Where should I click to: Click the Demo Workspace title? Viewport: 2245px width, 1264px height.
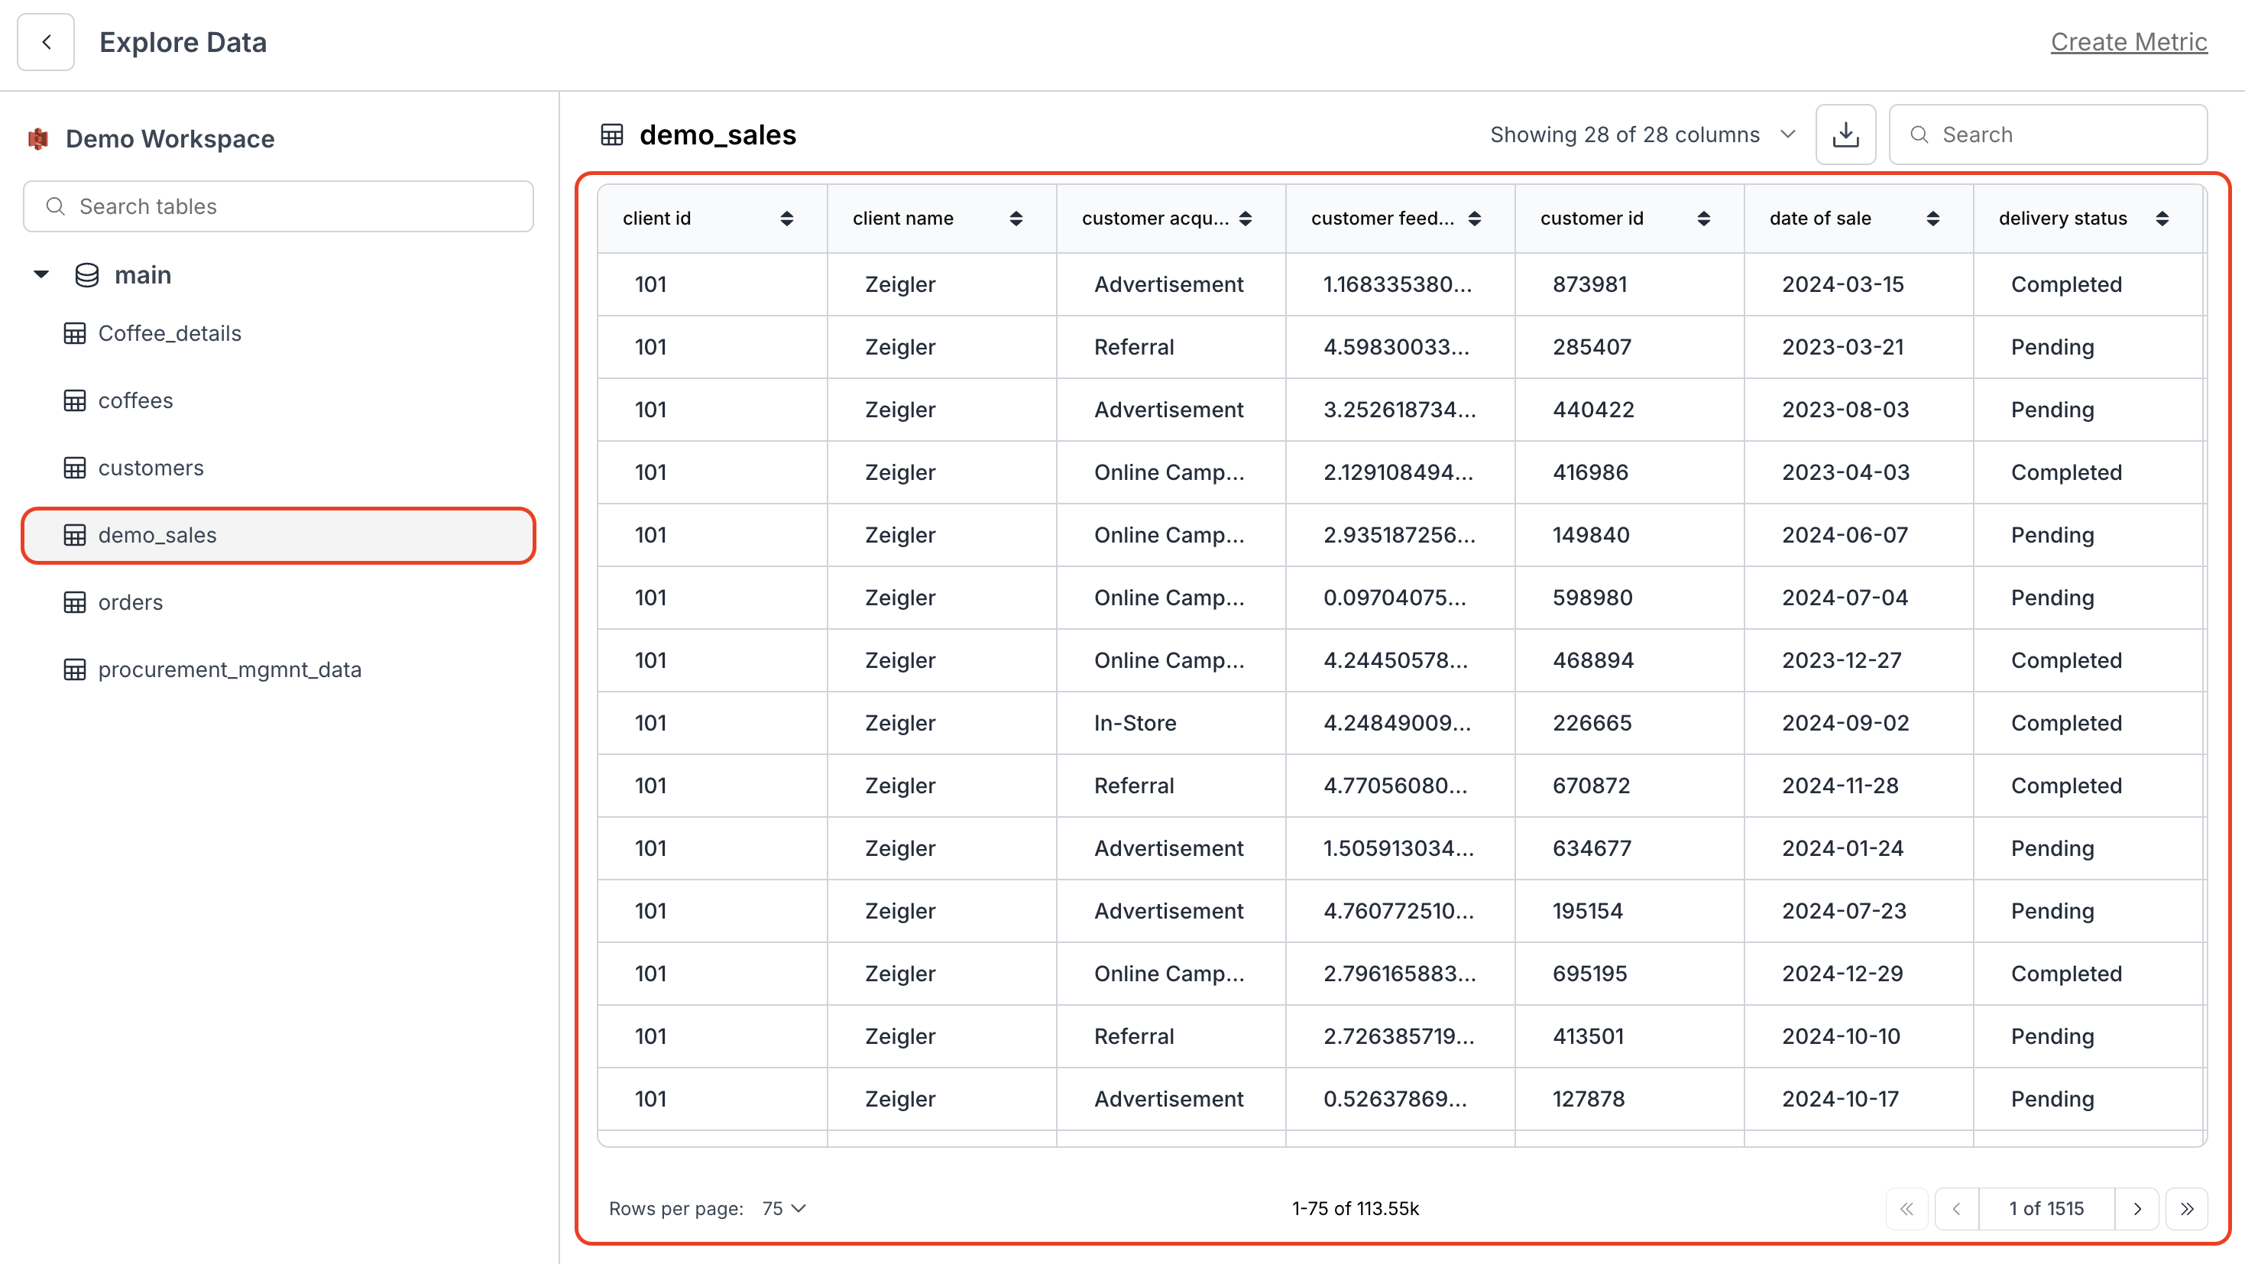[x=169, y=138]
